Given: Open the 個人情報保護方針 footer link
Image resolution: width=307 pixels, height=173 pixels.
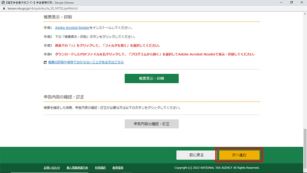Looking at the screenshot, I should click(77, 168).
